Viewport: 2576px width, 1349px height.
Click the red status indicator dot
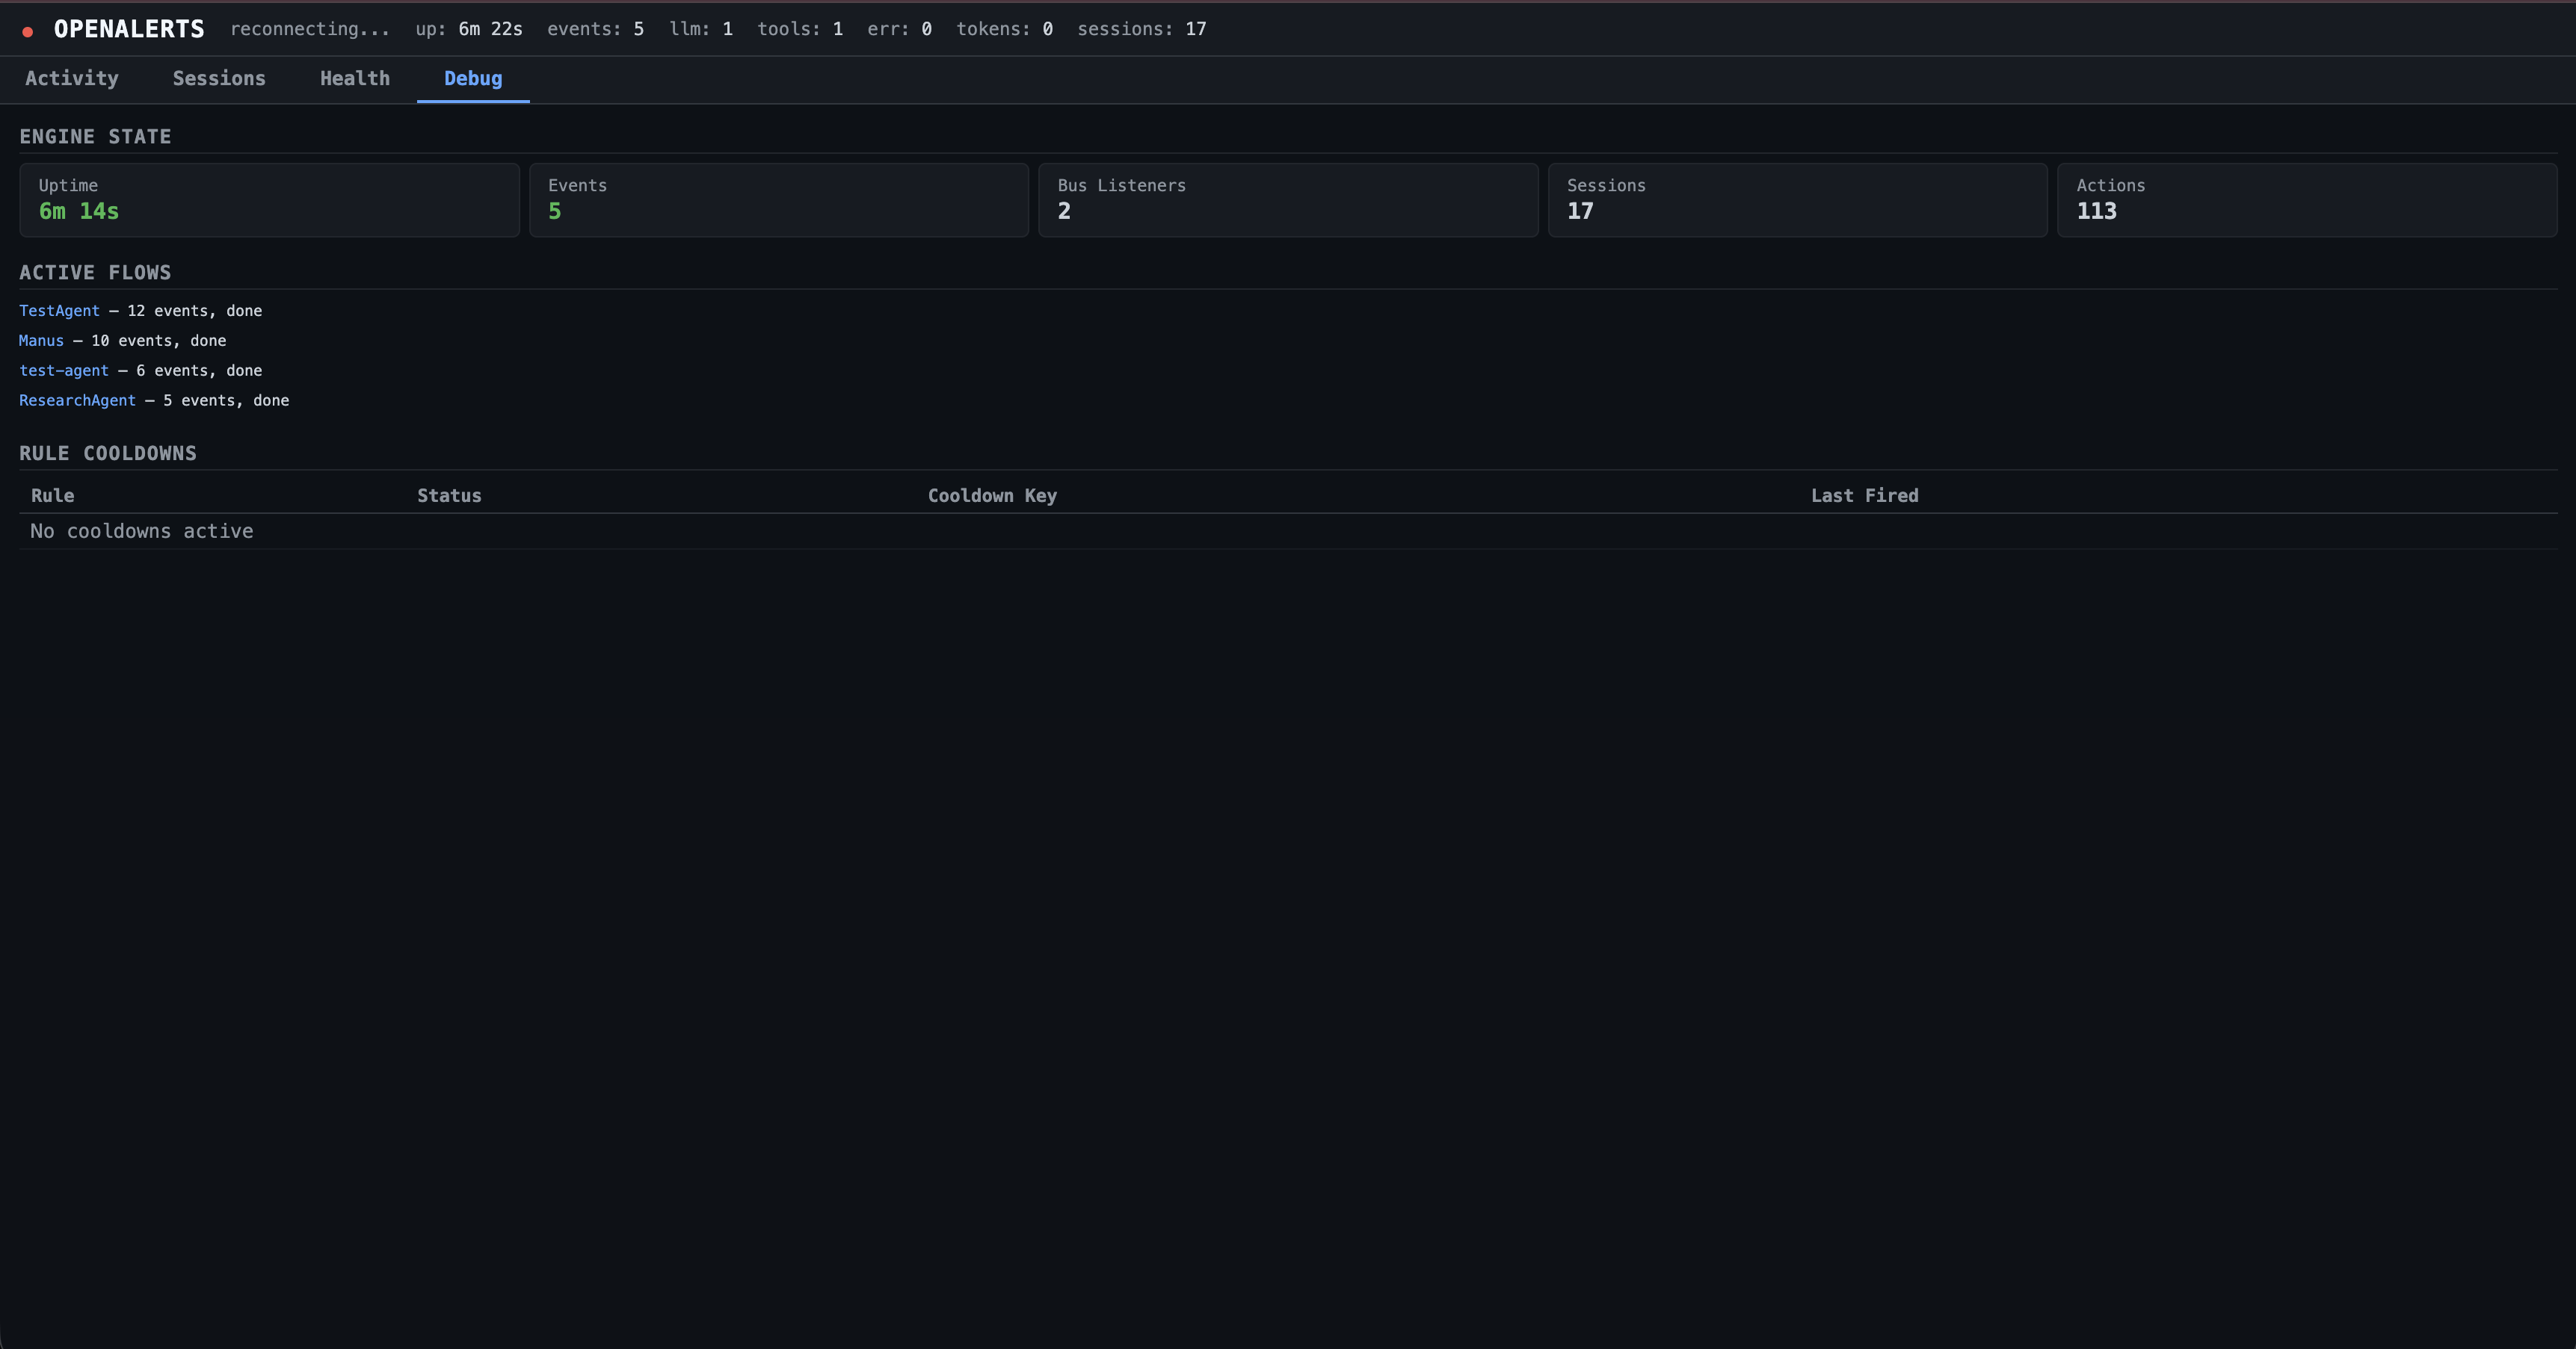coord(28,30)
